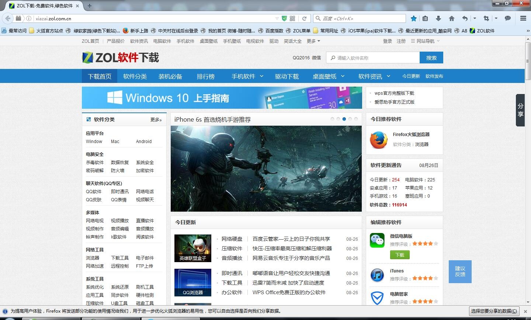Open the chat speech bubble icon

[508, 18]
